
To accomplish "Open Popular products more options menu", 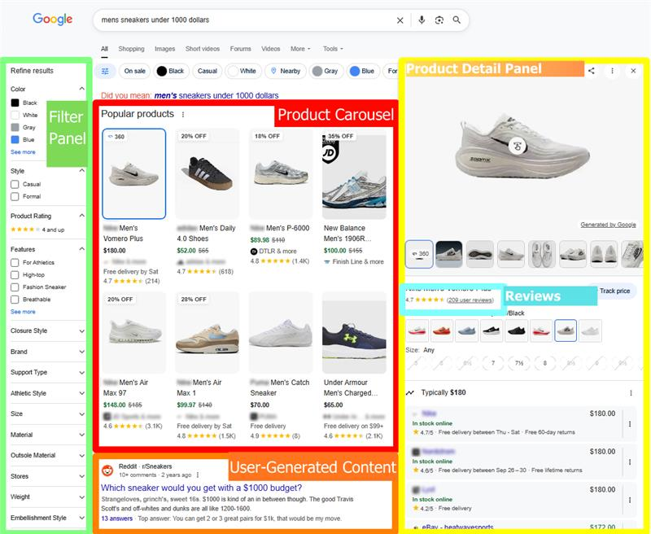I will click(183, 115).
